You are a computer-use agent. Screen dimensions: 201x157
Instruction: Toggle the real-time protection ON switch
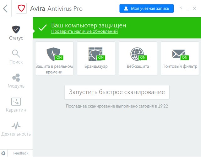point(59,58)
